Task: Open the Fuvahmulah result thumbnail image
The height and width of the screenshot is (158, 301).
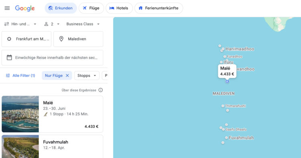Action: coord(20,146)
